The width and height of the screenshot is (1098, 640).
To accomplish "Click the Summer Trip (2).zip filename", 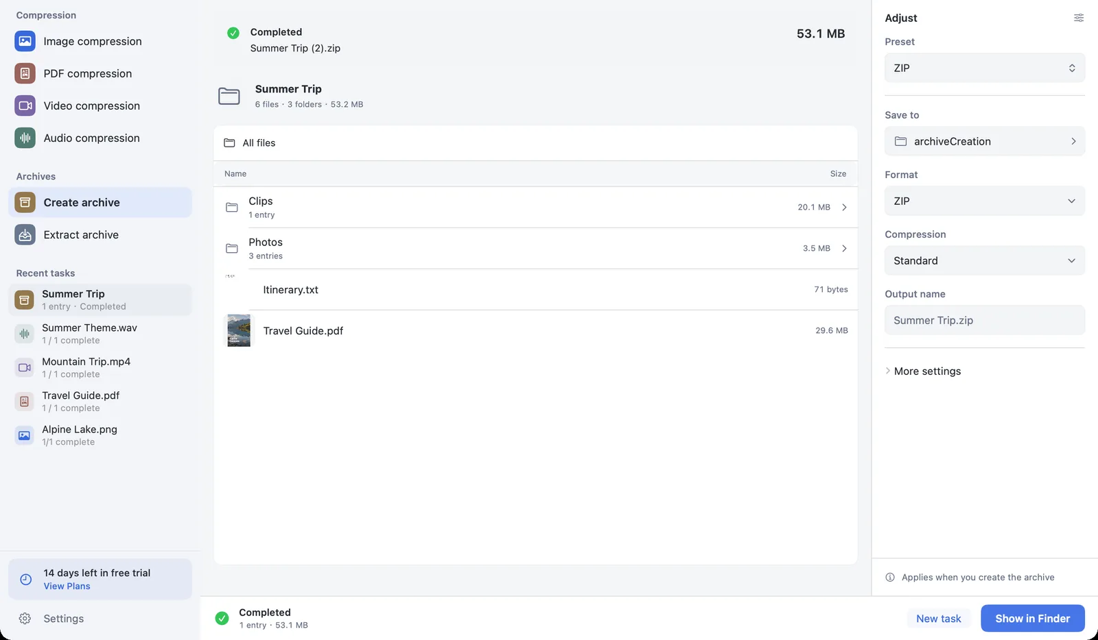I will click(295, 48).
